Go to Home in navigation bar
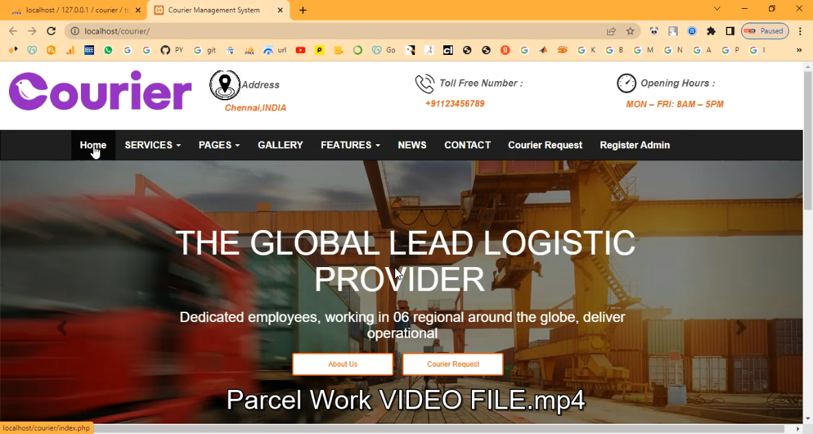 click(x=93, y=146)
